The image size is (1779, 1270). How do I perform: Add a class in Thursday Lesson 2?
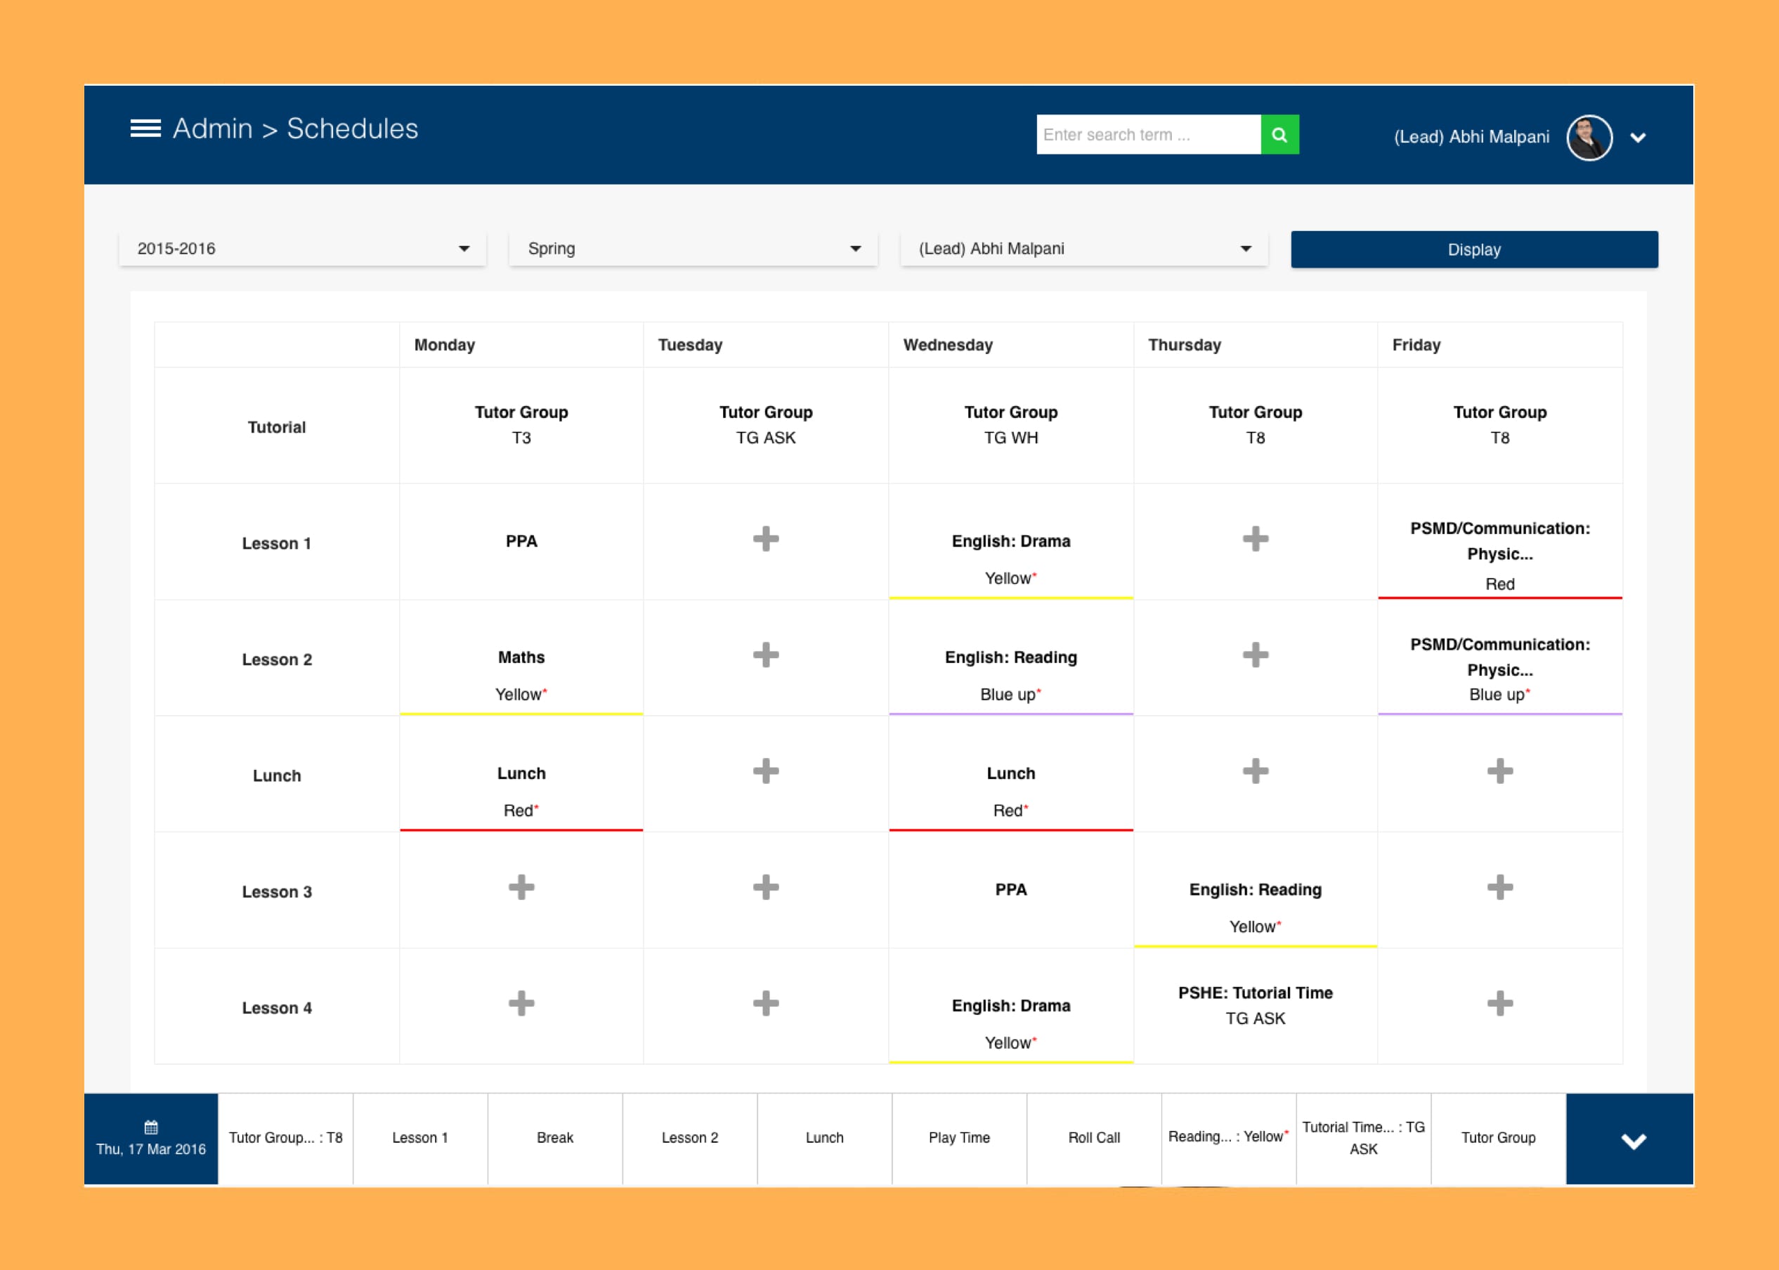(x=1255, y=655)
